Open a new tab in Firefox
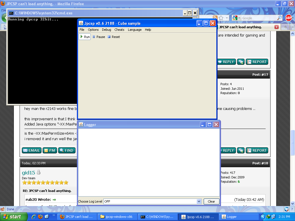295x221 pixels. pyautogui.click(x=285, y=27)
